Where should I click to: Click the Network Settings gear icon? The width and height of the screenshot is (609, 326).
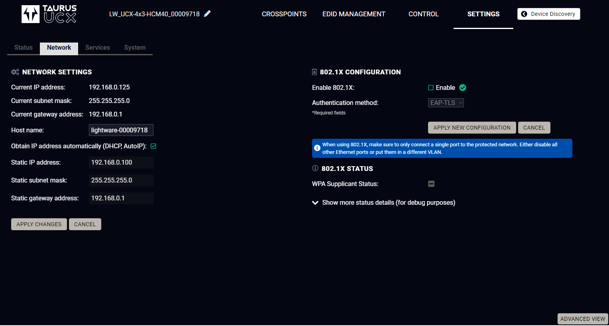(x=15, y=72)
